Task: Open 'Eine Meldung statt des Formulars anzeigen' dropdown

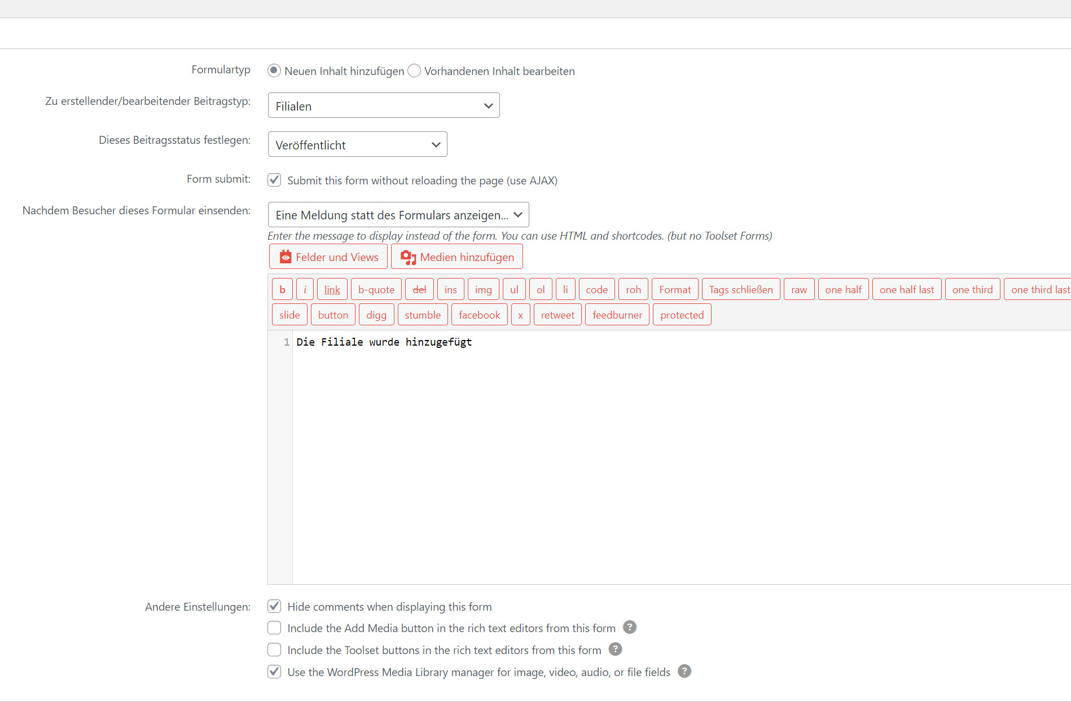Action: [398, 215]
